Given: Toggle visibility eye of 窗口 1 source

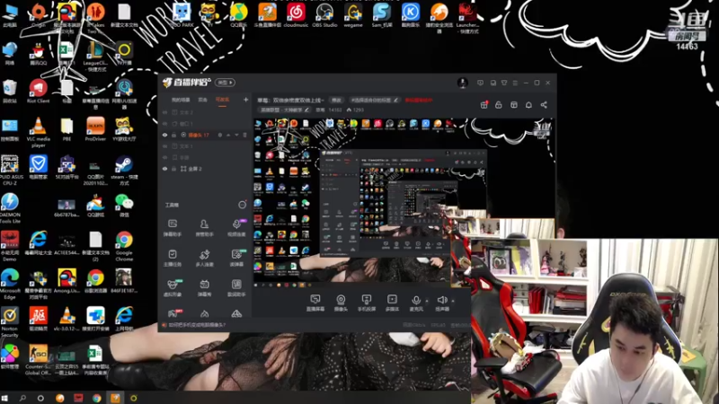Looking at the screenshot, I should (x=164, y=124).
